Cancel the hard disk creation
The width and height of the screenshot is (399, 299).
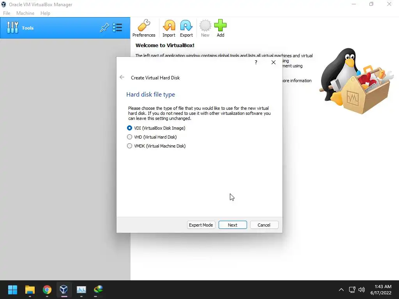point(264,225)
